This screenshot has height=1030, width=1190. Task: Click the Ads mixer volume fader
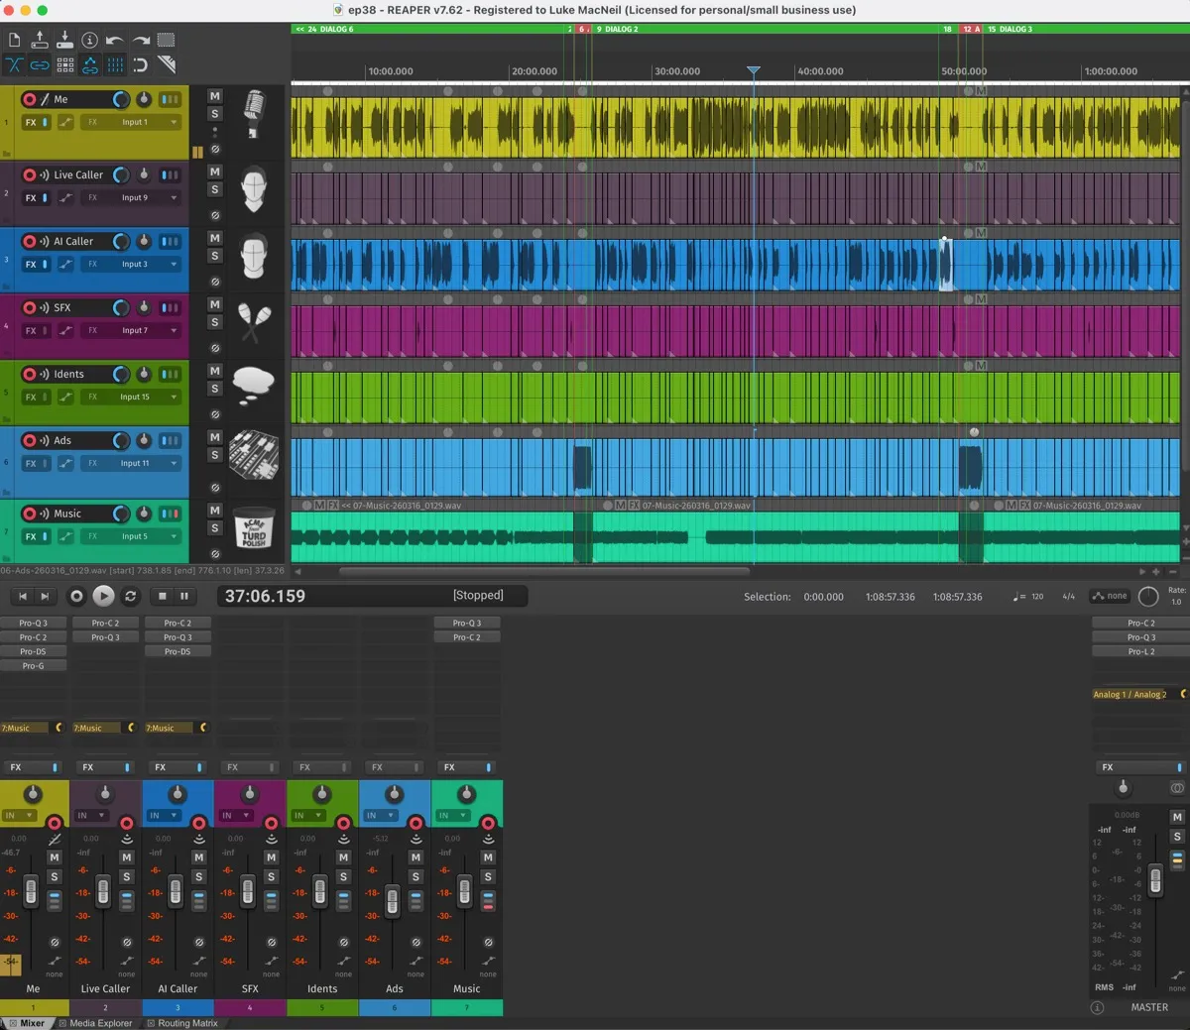[393, 900]
